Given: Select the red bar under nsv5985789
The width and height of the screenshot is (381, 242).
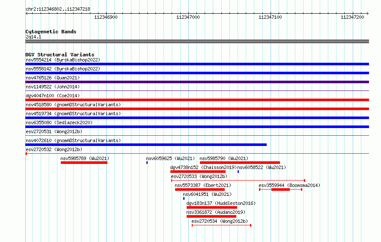Looking at the screenshot, I should pyautogui.click(x=84, y=163).
